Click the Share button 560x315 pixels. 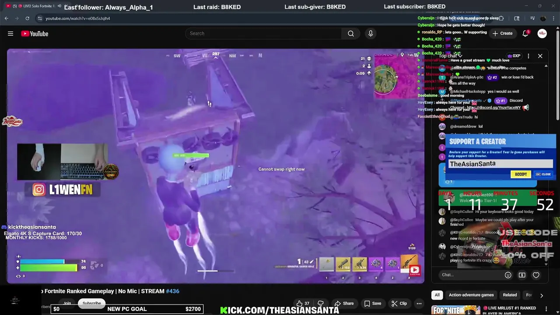(344, 303)
